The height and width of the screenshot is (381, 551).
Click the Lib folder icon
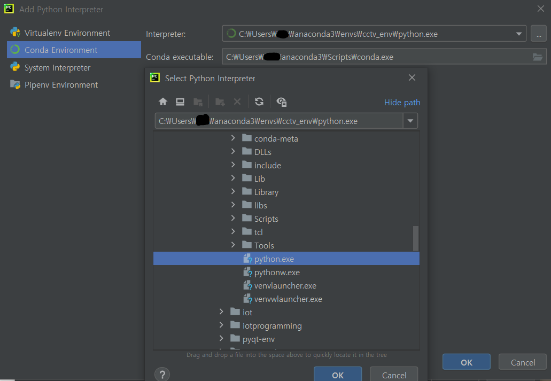247,178
